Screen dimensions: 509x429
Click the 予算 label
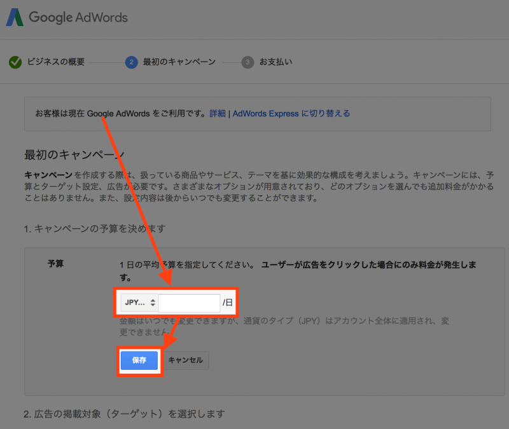click(x=55, y=264)
